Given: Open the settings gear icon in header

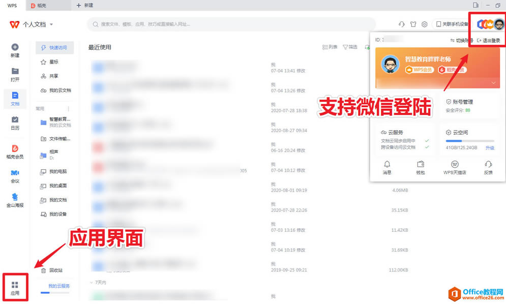Looking at the screenshot, I should coord(424,24).
